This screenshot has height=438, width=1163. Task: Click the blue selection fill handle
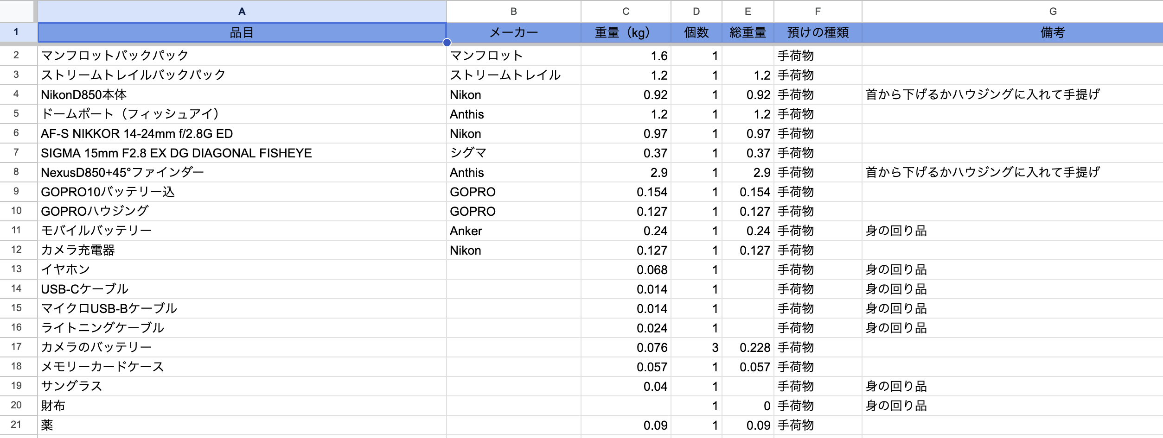tap(447, 43)
